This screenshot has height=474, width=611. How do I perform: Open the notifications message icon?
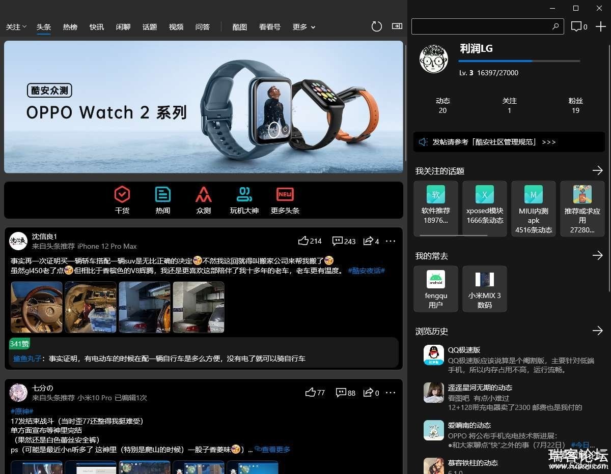576,26
